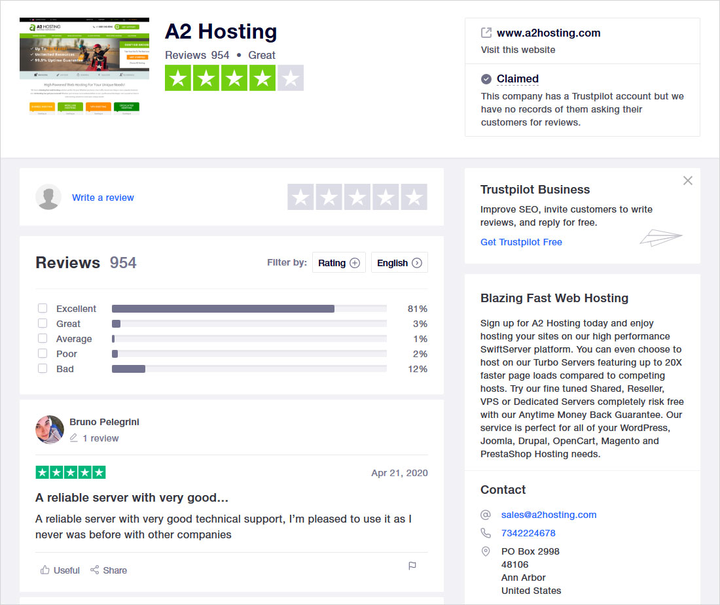Open the Write a review link
Viewport: 720px width, 605px height.
[103, 198]
